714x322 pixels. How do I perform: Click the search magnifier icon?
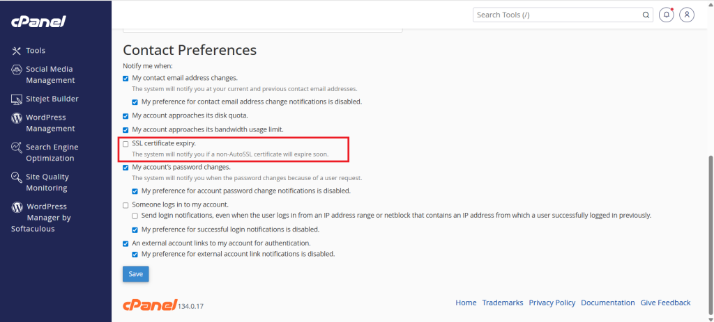[x=646, y=15]
